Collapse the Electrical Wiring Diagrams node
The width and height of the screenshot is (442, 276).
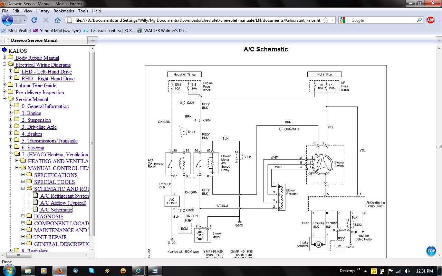point(4,65)
